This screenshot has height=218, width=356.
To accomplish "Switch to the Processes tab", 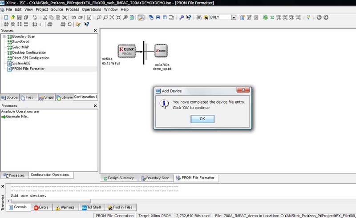I will click(x=15, y=175).
